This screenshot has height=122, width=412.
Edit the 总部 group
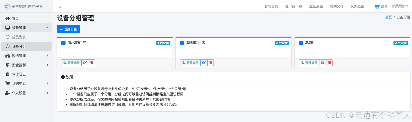coord(323,63)
